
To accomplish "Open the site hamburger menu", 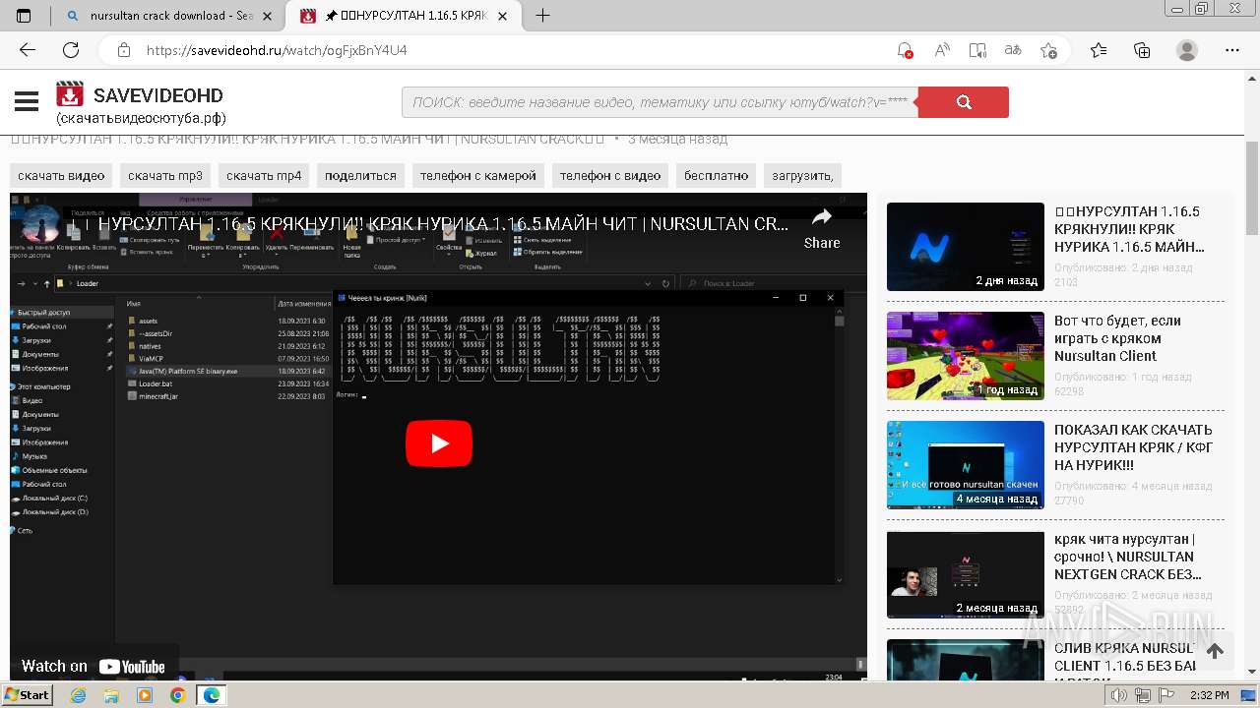I will click(x=27, y=100).
